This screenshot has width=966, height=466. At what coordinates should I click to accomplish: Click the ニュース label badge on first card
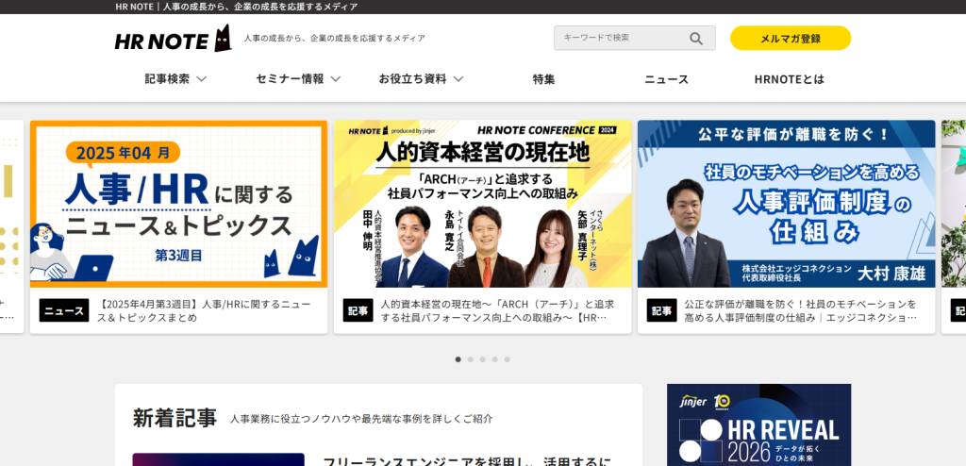(64, 310)
